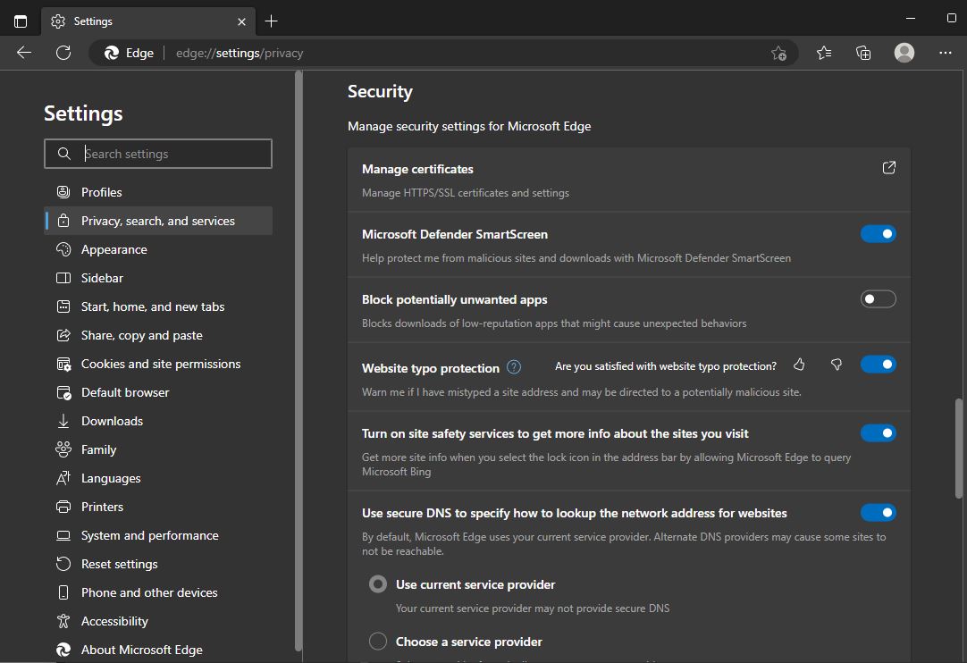This screenshot has width=967, height=663.
Task: Go to Cookies and site permissions
Action: 161,364
